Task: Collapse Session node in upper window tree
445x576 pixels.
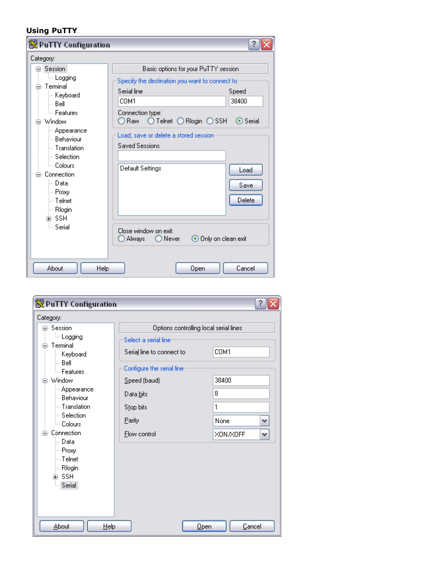Action: 39,69
